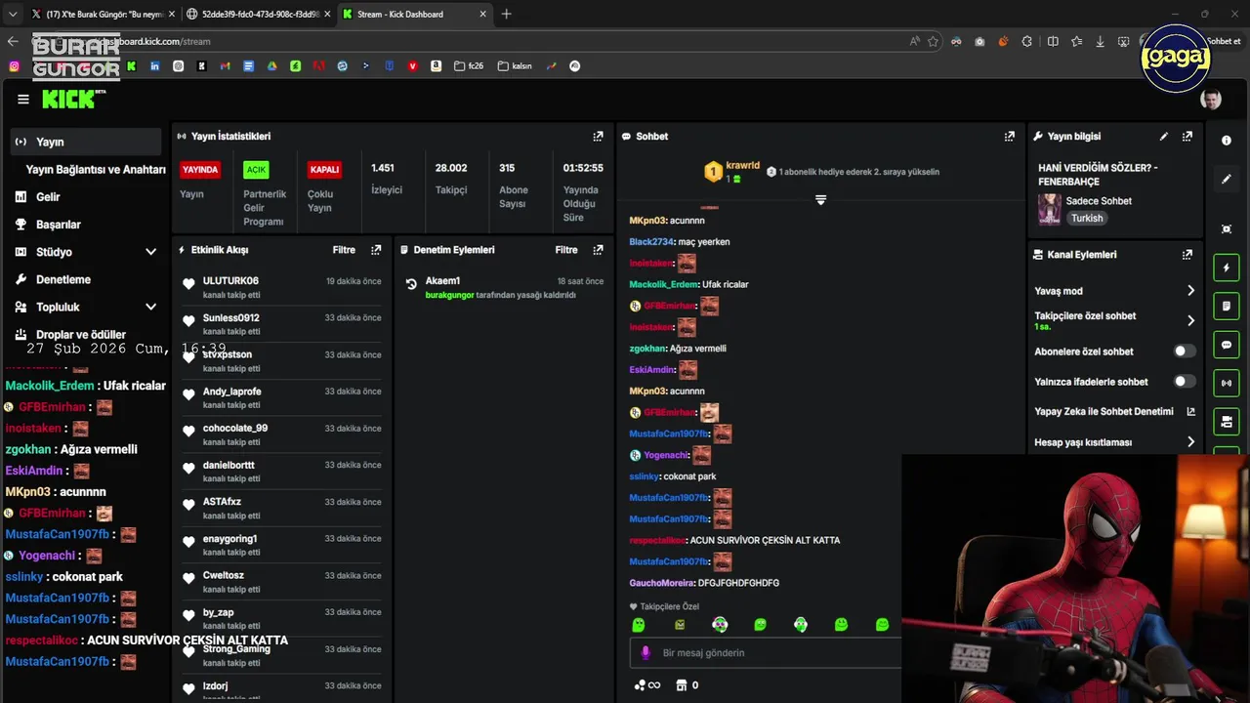Click the document note icon in right sidebar
Screen dimensions: 1250x703
coord(1227,306)
